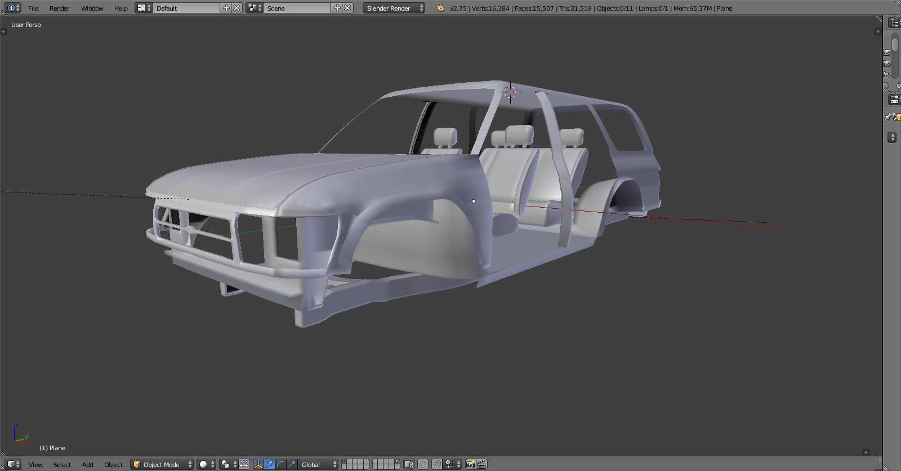
Task: Click the pin icon in the properties panel
Action: [x=888, y=117]
